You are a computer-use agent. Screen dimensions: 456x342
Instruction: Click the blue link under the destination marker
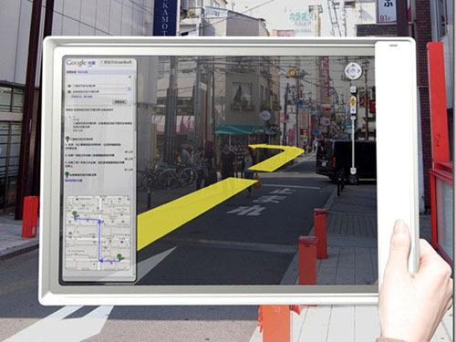[x=74, y=181]
